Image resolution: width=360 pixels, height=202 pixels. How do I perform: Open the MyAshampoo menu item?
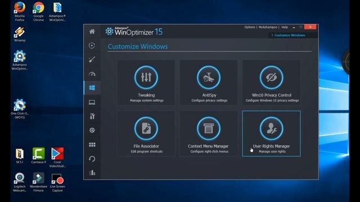click(x=268, y=27)
